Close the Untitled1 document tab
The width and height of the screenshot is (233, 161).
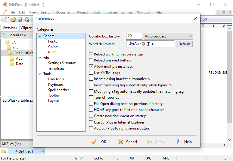point(42,151)
